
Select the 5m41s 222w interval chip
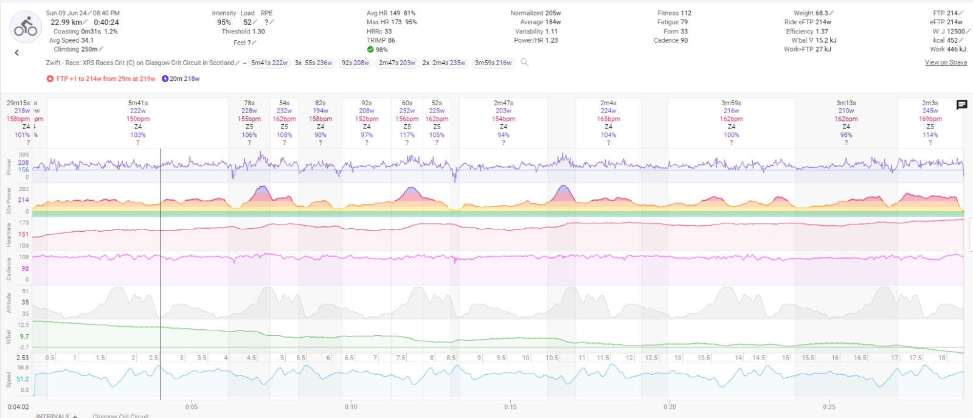(269, 63)
